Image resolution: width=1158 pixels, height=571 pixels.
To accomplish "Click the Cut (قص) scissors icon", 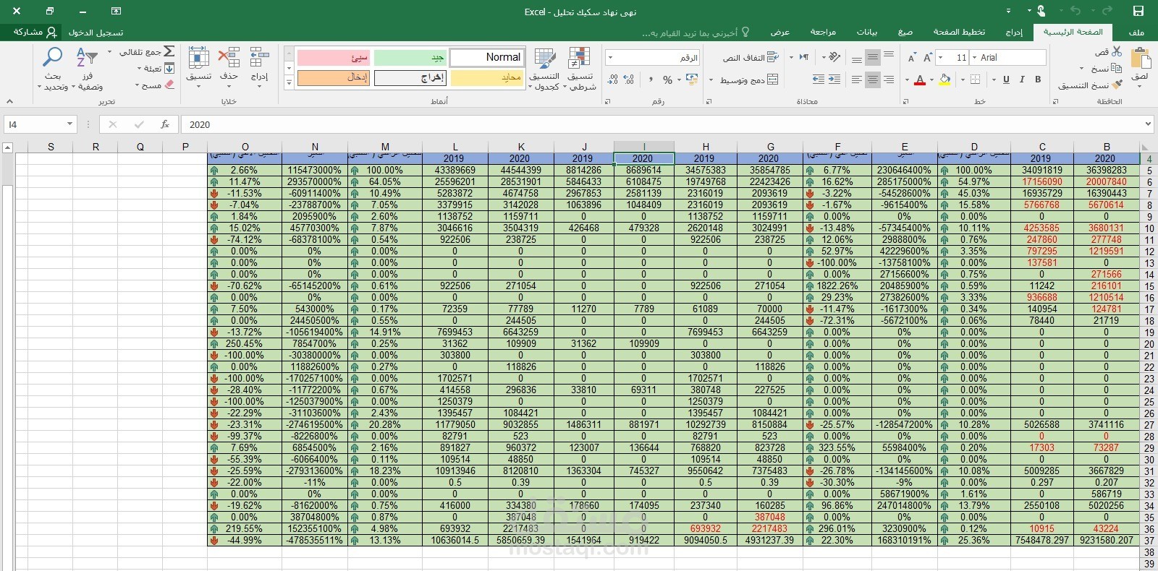I will [1117, 52].
